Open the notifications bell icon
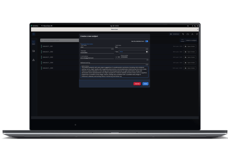228x141 pixels. 197,34
